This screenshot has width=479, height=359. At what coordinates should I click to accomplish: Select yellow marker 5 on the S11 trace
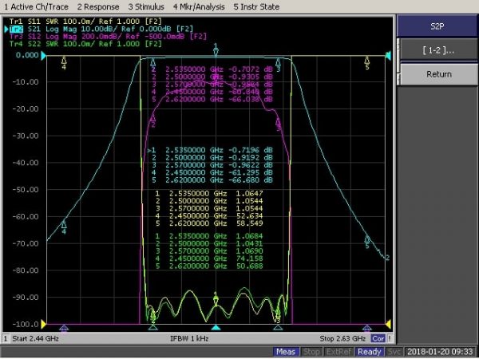click(367, 62)
